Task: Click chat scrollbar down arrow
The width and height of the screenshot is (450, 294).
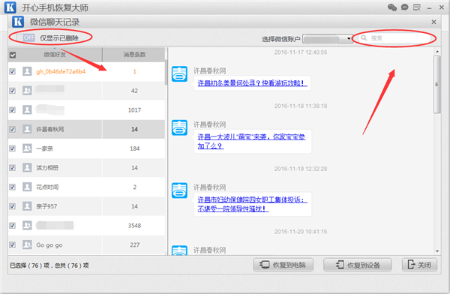Action: [437, 251]
